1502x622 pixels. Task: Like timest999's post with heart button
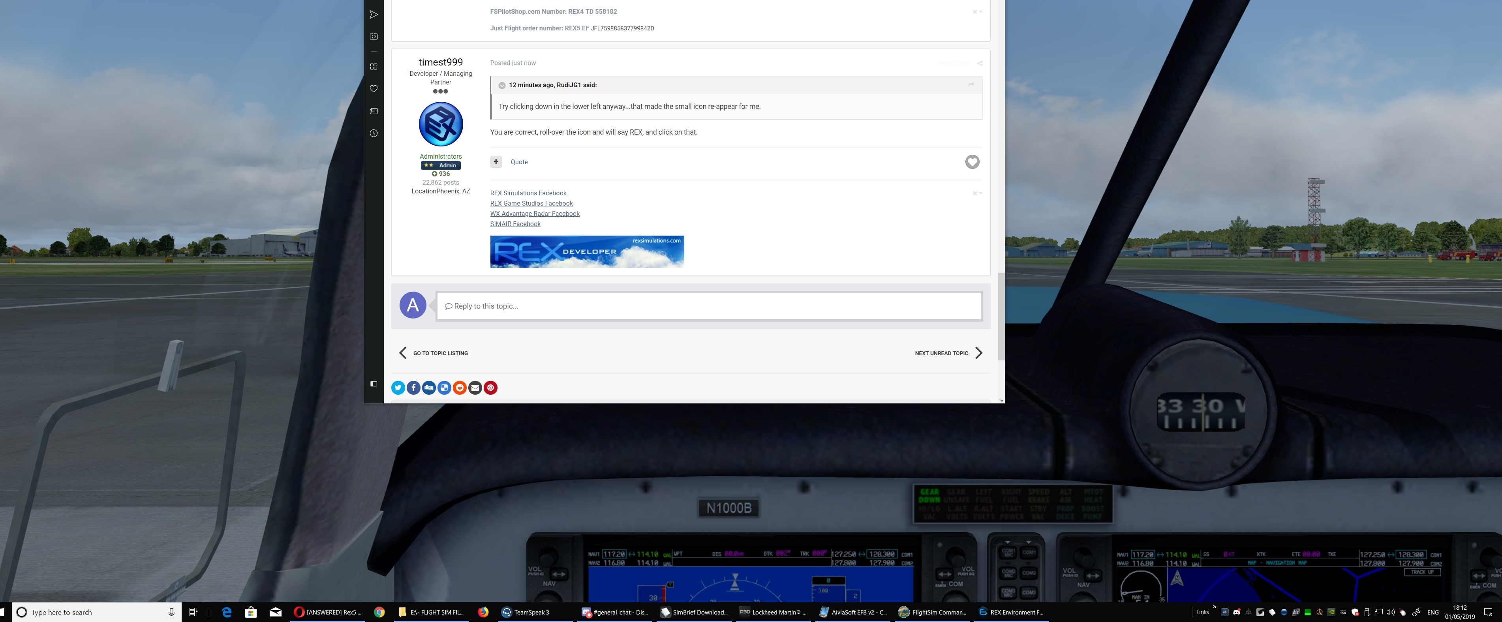[x=972, y=162]
